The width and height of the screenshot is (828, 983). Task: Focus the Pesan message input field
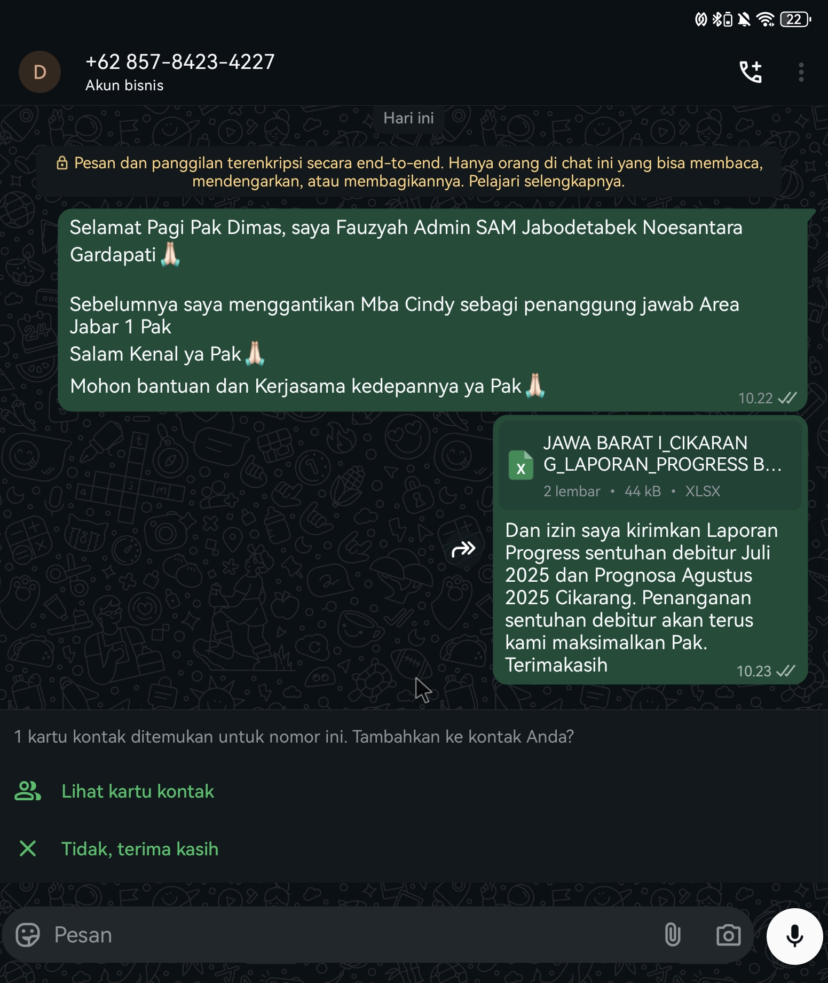pos(347,935)
